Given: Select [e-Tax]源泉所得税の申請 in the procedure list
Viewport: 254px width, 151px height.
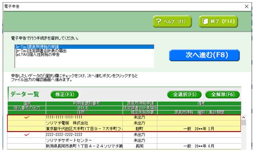Looking at the screenshot, I should tap(84, 47).
